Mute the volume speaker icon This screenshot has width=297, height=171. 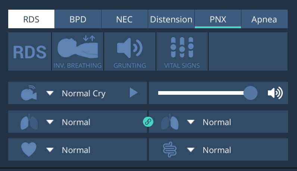[x=275, y=93]
